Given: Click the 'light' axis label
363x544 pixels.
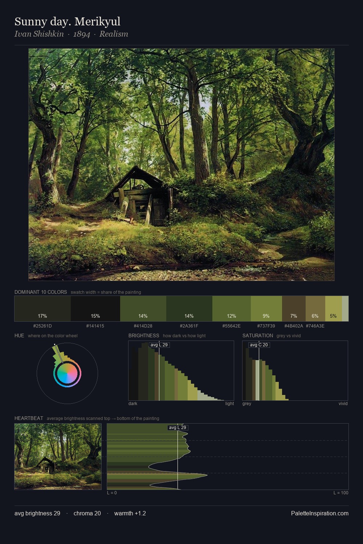Looking at the screenshot, I should pos(229,404).
